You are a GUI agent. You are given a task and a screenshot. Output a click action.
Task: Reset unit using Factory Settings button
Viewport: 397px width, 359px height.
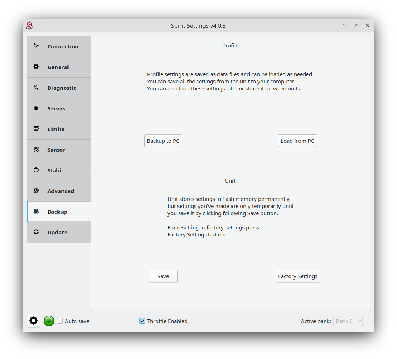tap(297, 276)
